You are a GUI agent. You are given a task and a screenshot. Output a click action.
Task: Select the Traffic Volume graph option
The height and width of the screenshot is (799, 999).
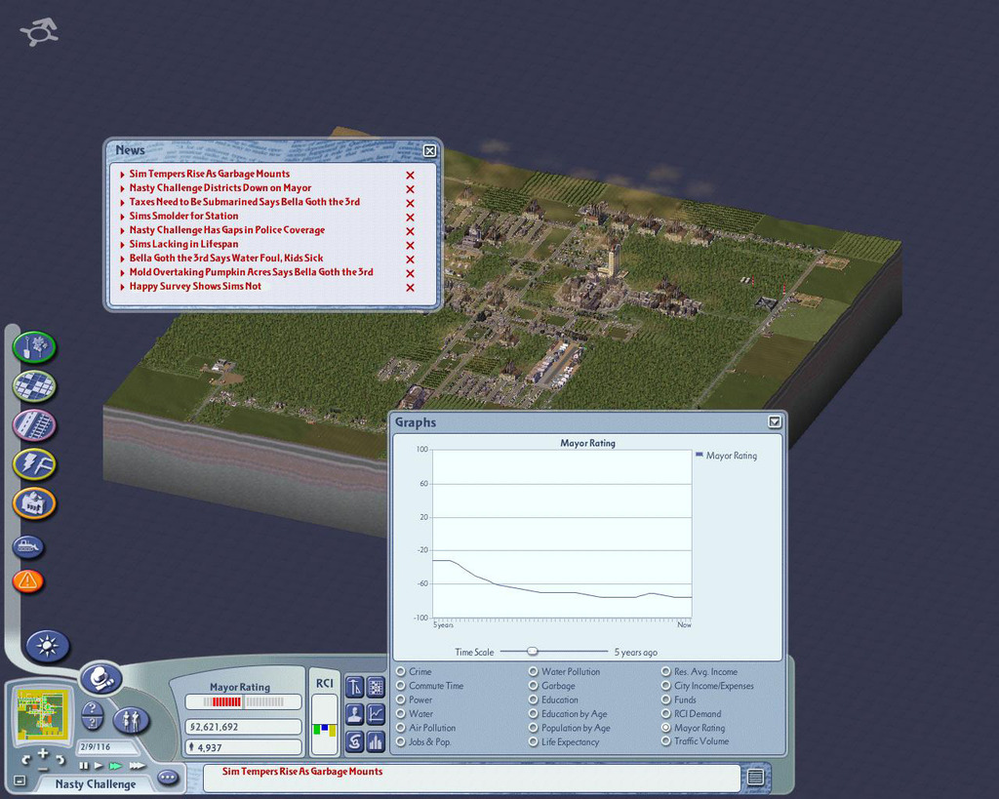665,741
